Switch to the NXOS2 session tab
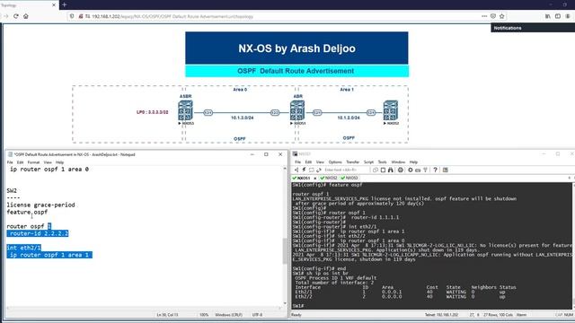This screenshot has height=323, width=575. click(x=329, y=178)
